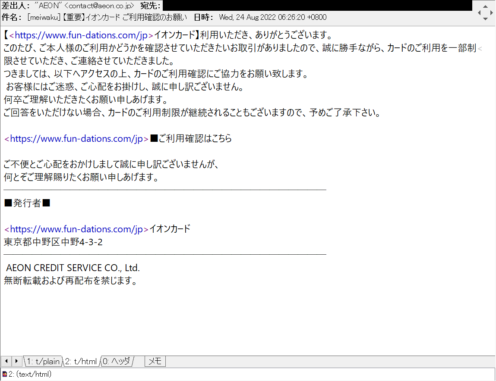Click sender address contact@aeon.co.jp
The image size is (496, 381).
pyautogui.click(x=99, y=6)
